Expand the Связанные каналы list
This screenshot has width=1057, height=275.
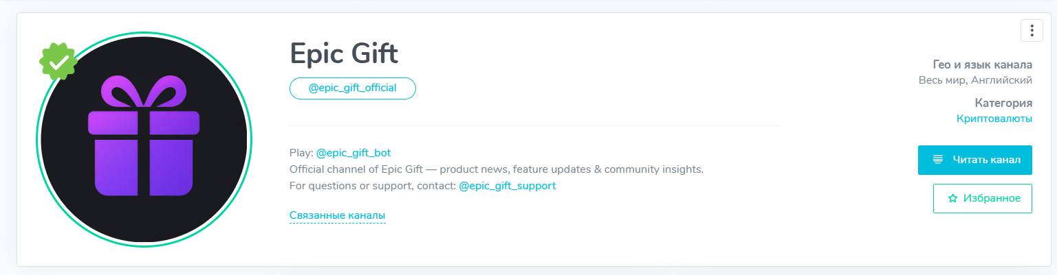pos(338,215)
